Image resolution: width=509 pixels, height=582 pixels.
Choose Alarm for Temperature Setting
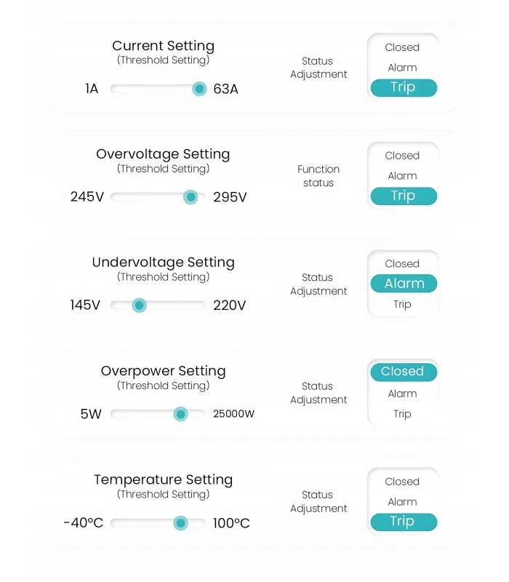point(402,502)
